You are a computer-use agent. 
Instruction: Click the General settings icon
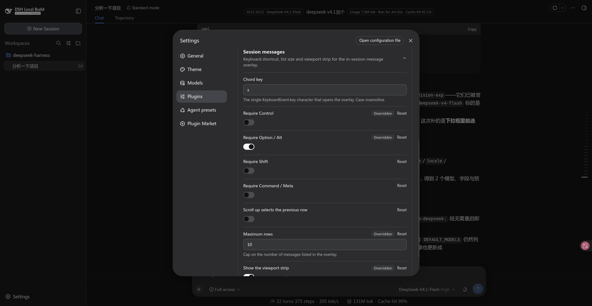point(183,56)
